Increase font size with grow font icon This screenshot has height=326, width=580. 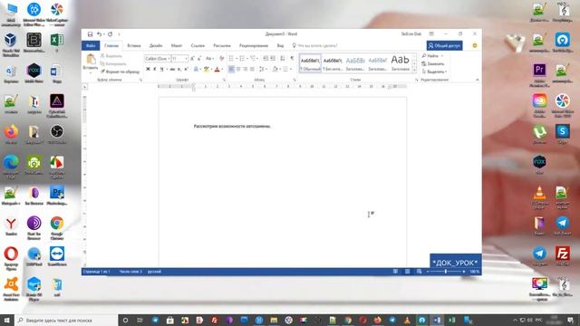coord(192,58)
